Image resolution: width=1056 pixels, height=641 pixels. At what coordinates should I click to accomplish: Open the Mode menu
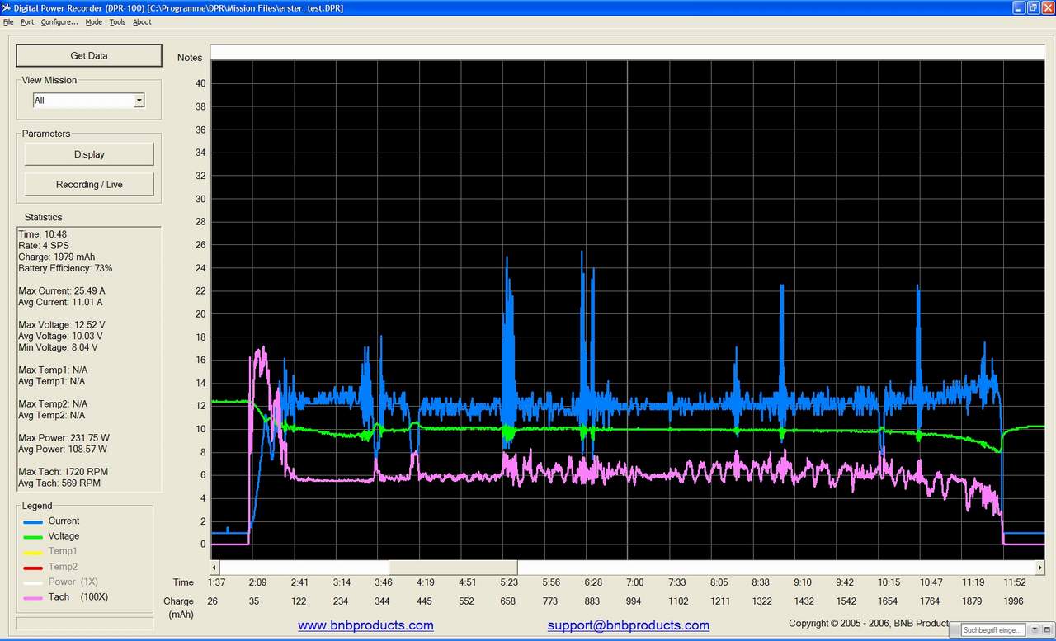[x=94, y=22]
